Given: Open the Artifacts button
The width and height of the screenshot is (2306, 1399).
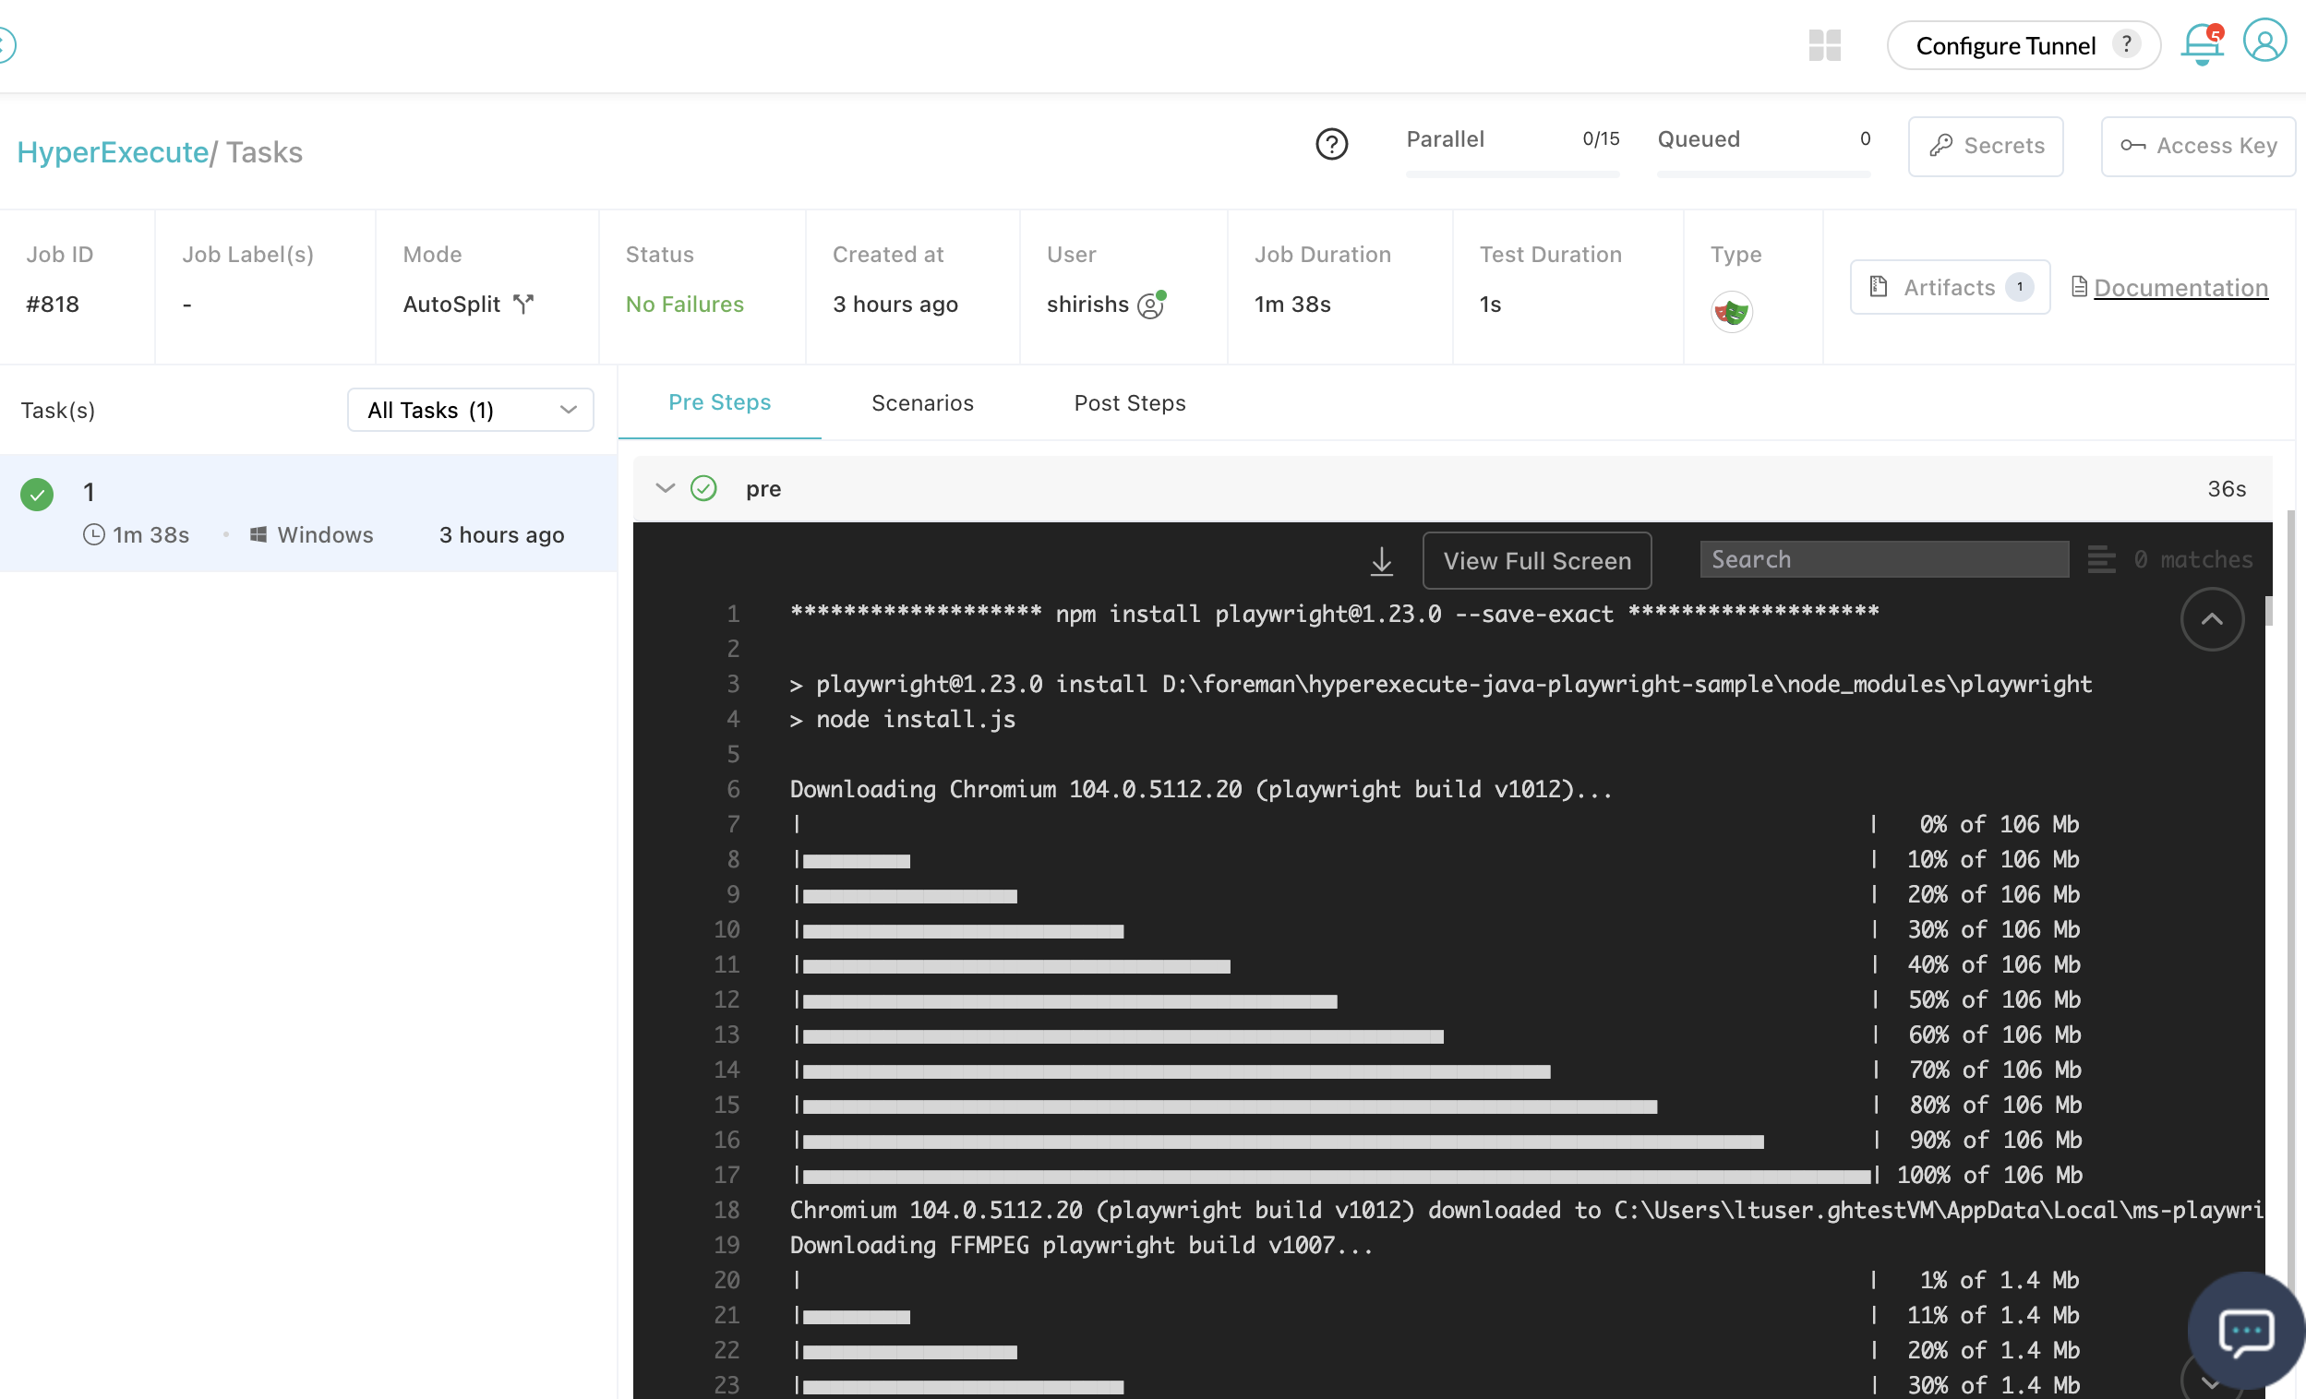Looking at the screenshot, I should click(x=1950, y=287).
